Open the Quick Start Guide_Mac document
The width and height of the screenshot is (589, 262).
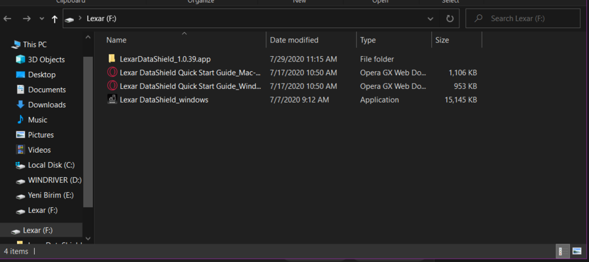tap(190, 73)
